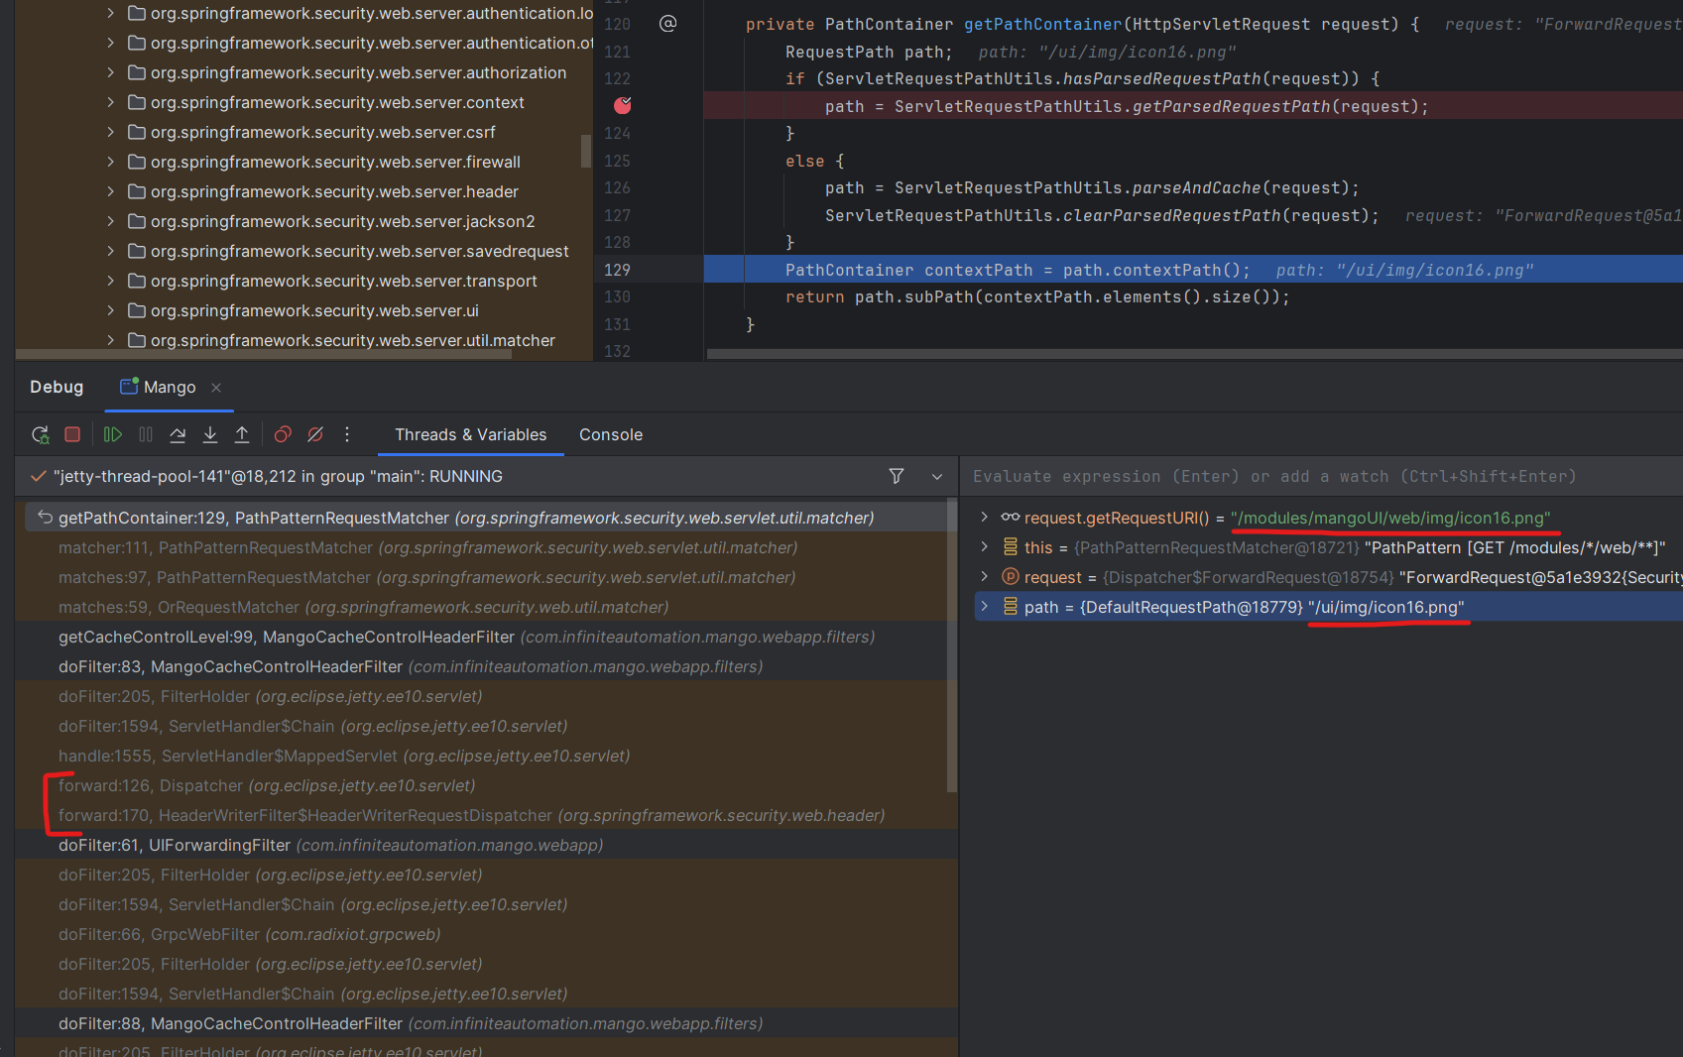Click the path variable field icon
Image resolution: width=1683 pixels, height=1057 pixels.
[1010, 607]
